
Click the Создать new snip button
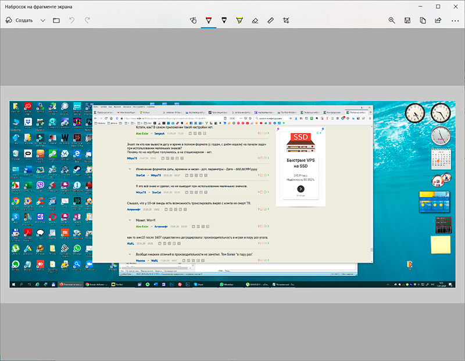[20, 20]
